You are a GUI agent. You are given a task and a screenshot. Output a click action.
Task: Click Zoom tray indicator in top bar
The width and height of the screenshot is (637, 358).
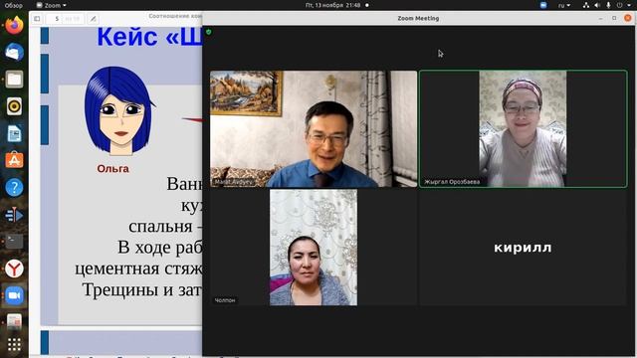coord(543,5)
